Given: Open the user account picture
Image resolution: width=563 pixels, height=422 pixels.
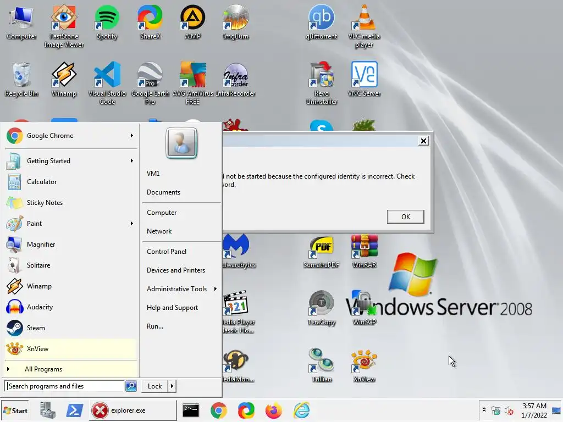Looking at the screenshot, I should tap(181, 143).
